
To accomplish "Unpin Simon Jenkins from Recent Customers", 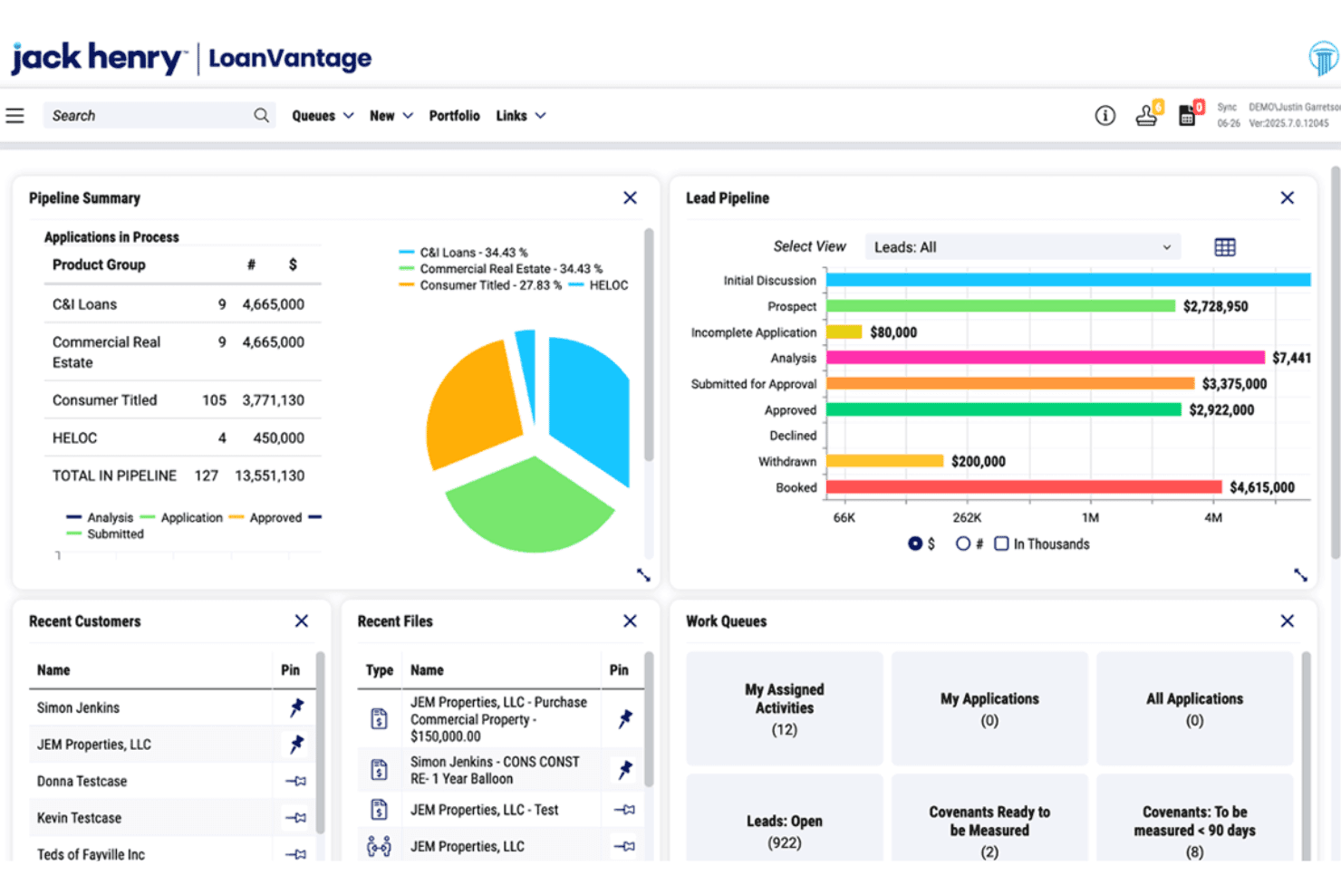I will point(296,707).
